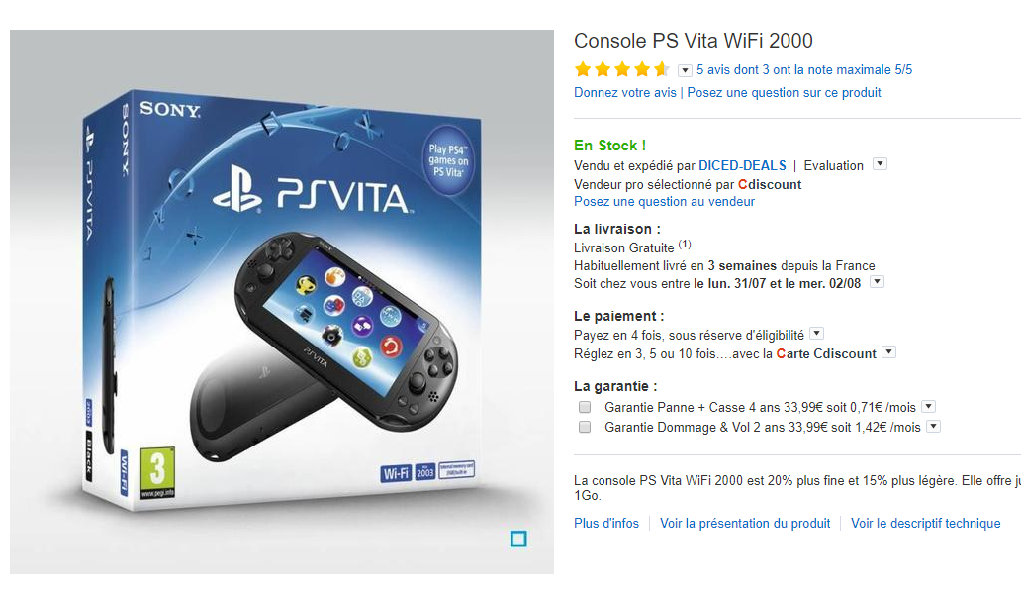Expand the Carte Cdiscount payment info arrow
The height and width of the screenshot is (594, 1021).
click(x=888, y=352)
